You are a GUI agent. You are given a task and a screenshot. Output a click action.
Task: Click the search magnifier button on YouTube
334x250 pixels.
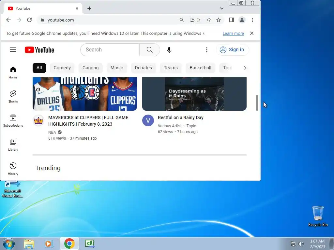(x=149, y=50)
